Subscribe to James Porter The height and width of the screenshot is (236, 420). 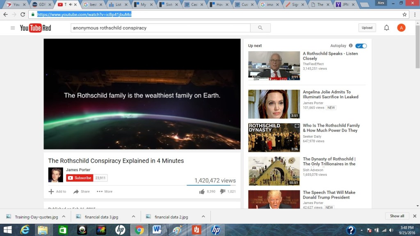click(x=80, y=178)
